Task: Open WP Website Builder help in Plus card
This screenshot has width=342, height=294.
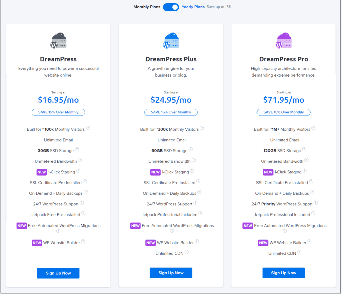Action: point(197,241)
